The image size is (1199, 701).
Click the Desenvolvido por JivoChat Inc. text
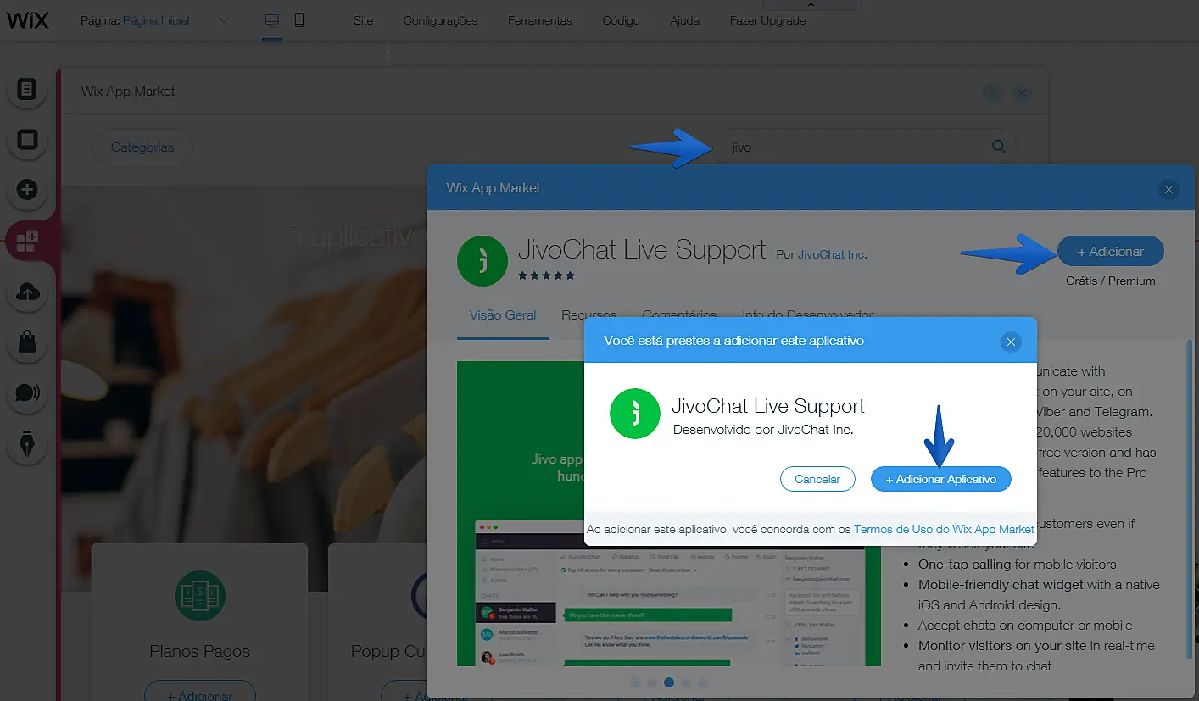pos(763,430)
